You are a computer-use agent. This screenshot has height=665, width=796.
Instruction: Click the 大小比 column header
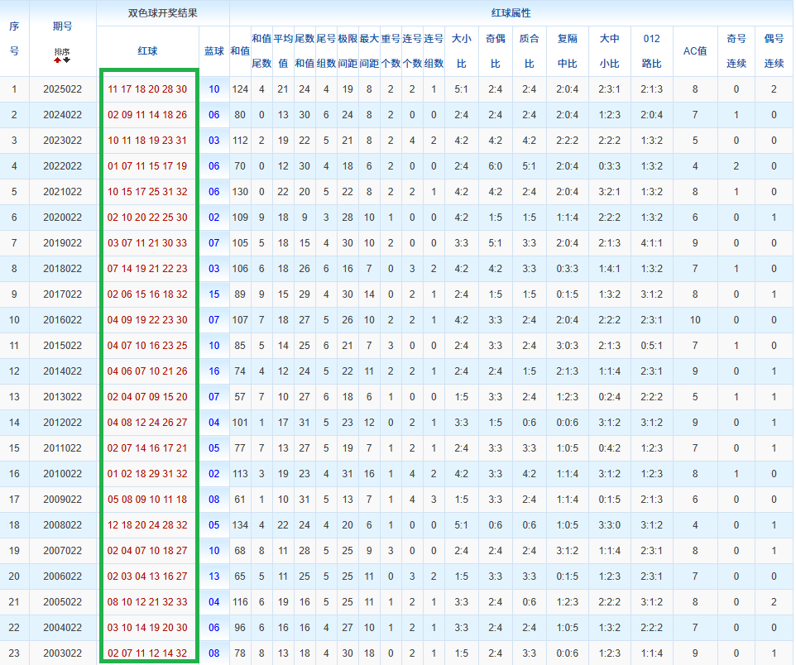(x=461, y=51)
